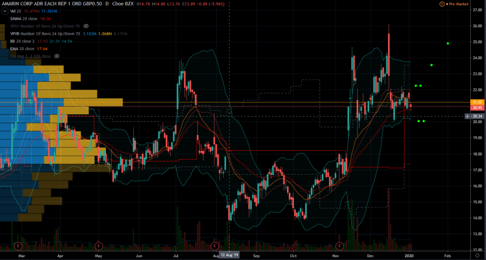Click the 12 Aug '19 crosshair date label
The width and height of the screenshot is (486, 260).
pos(229,255)
